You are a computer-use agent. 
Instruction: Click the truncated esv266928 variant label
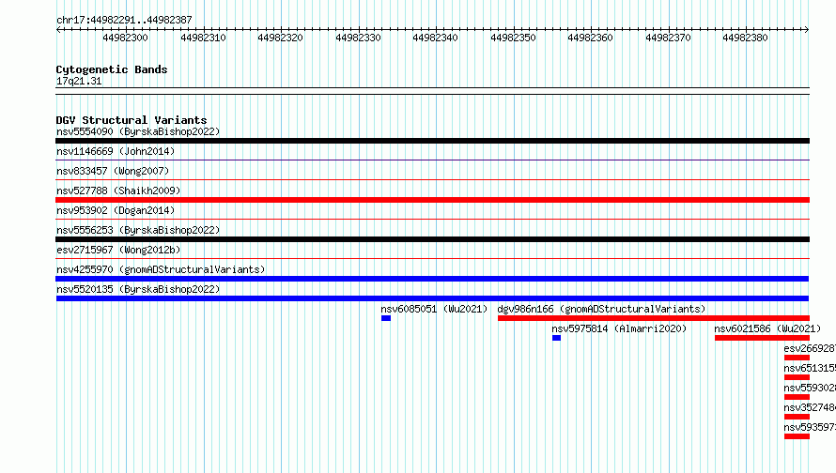tap(810, 348)
